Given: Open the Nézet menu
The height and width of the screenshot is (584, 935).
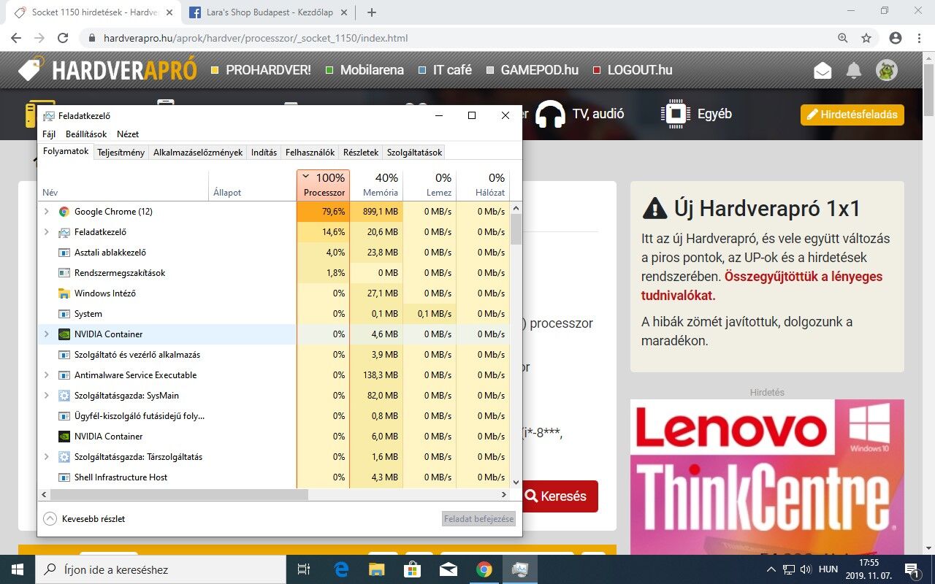Looking at the screenshot, I should click(128, 134).
